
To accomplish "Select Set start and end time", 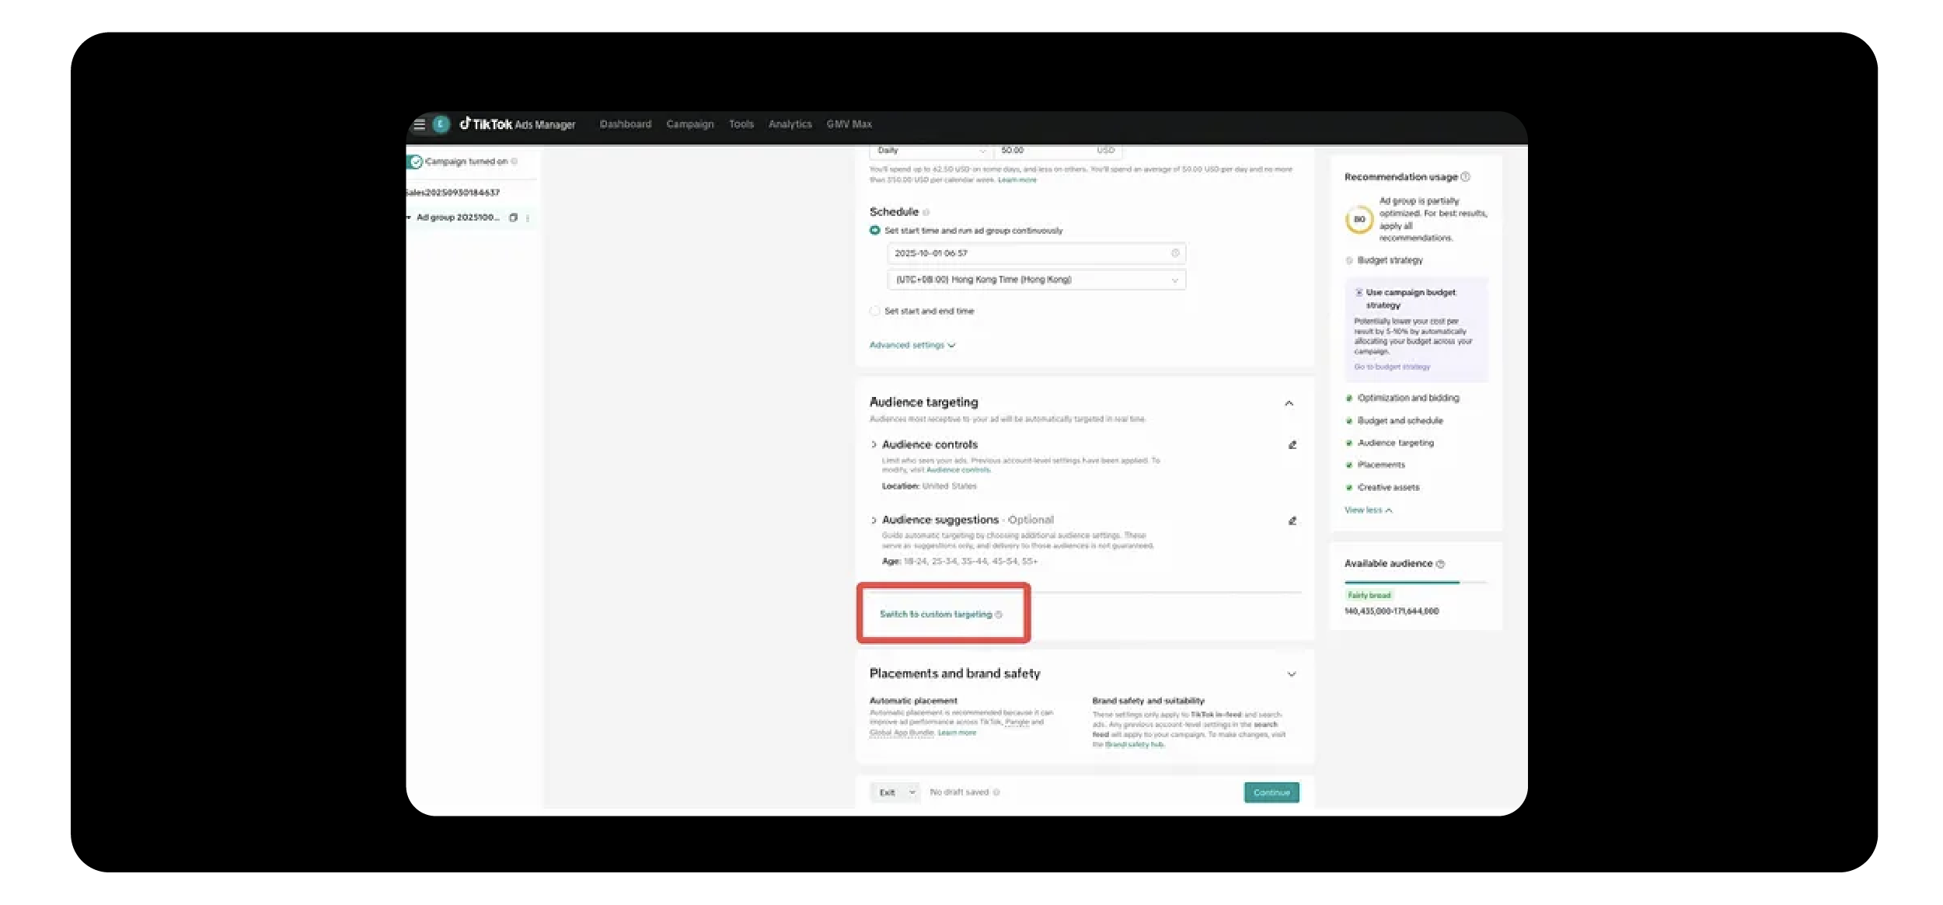I will [875, 311].
